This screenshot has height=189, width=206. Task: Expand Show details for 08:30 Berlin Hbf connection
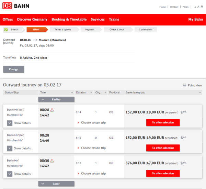(x=10, y=174)
